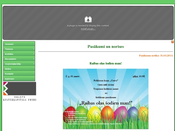
Task: Expand the Iestādes submenu arrow
Action: point(34,54)
